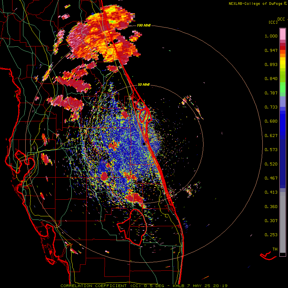Click the 50 NMI range ring label
288x288 pixels.
(144, 85)
